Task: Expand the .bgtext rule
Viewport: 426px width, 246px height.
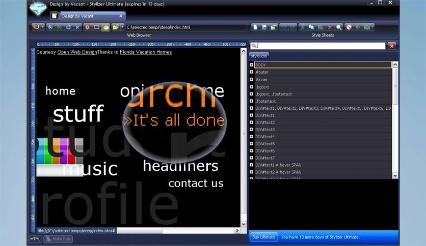Action: pyautogui.click(x=252, y=87)
